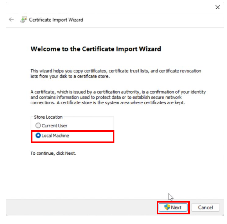
Task: Click the shield icon on the Next button
Action: click(x=167, y=207)
